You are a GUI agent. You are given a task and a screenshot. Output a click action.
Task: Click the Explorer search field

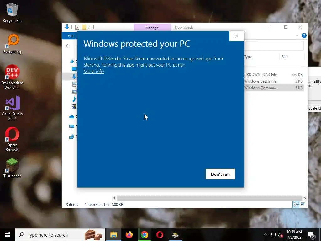274,46
